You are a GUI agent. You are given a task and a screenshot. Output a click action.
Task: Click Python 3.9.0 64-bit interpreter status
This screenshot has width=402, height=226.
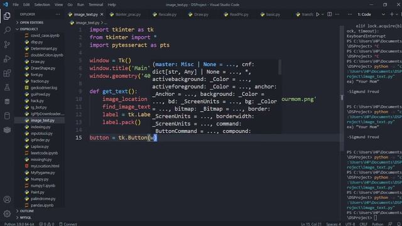pos(19,224)
